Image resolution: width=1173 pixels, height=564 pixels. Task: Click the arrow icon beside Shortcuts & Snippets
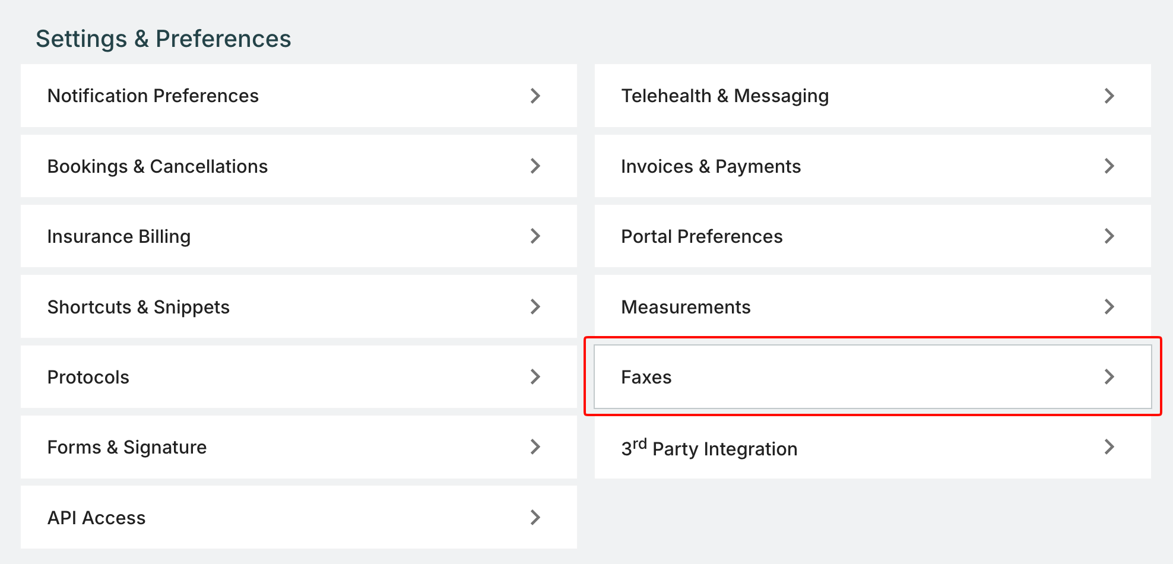pyautogui.click(x=535, y=306)
